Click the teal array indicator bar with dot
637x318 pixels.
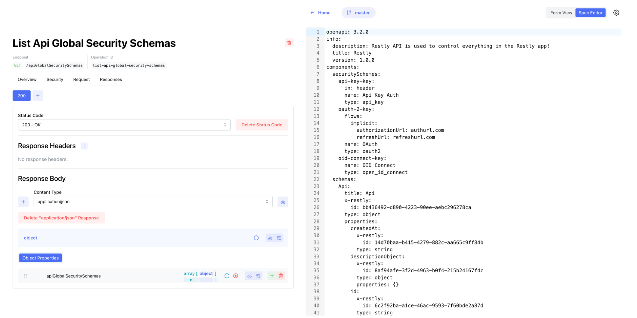pos(190,280)
